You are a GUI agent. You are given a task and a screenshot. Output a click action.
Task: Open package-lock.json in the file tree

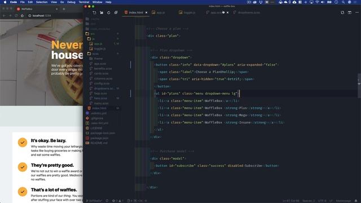point(100,133)
